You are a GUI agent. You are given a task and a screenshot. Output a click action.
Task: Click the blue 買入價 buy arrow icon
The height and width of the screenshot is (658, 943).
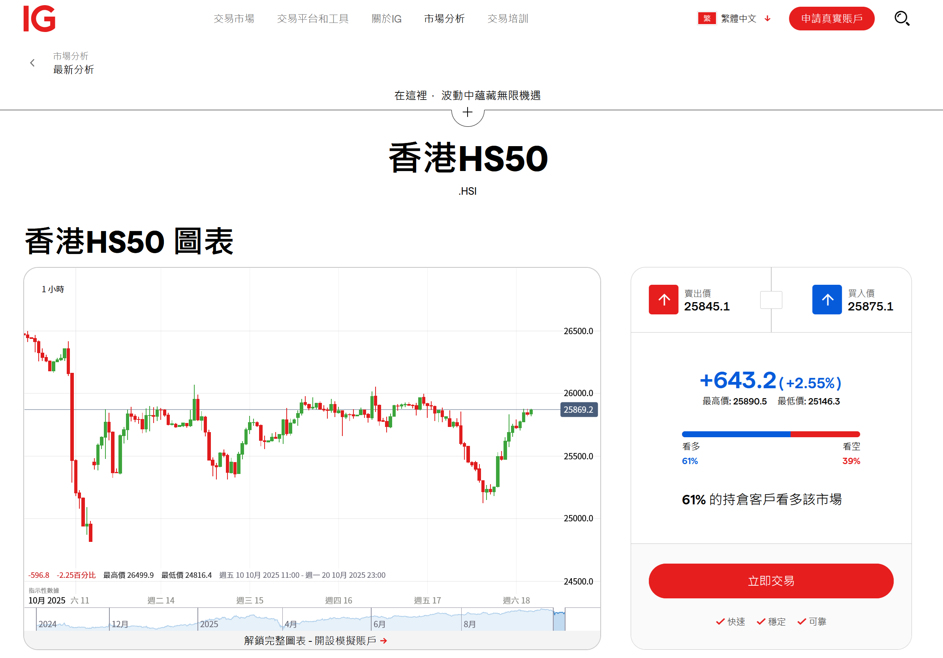pos(827,299)
